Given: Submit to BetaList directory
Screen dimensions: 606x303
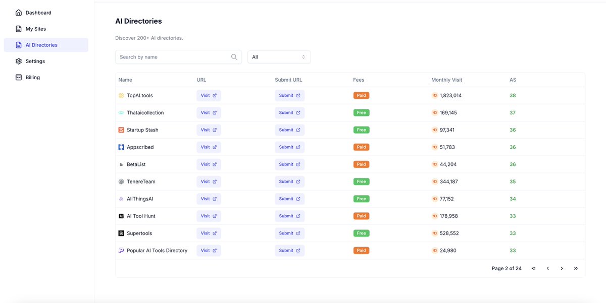Looking at the screenshot, I should click(x=290, y=164).
